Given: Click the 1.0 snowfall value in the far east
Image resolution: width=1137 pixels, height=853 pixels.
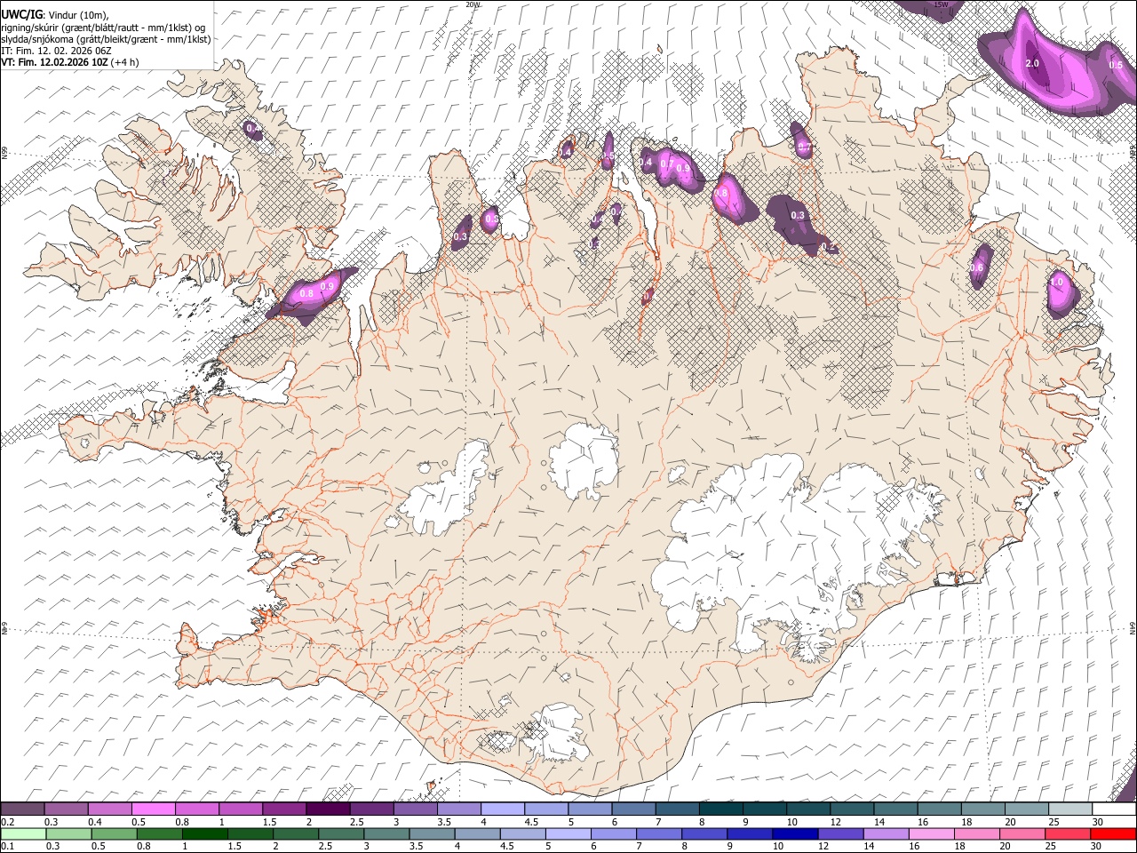Looking at the screenshot, I should click(1056, 282).
